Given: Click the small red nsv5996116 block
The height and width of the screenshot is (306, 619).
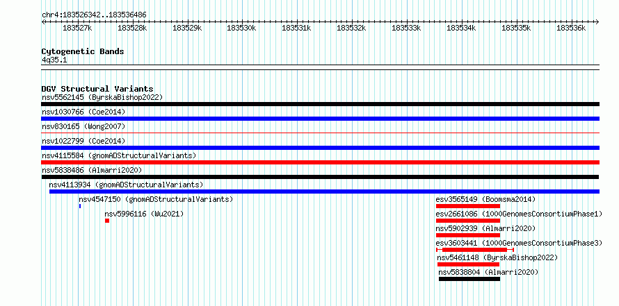Looking at the screenshot, I should point(107,221).
